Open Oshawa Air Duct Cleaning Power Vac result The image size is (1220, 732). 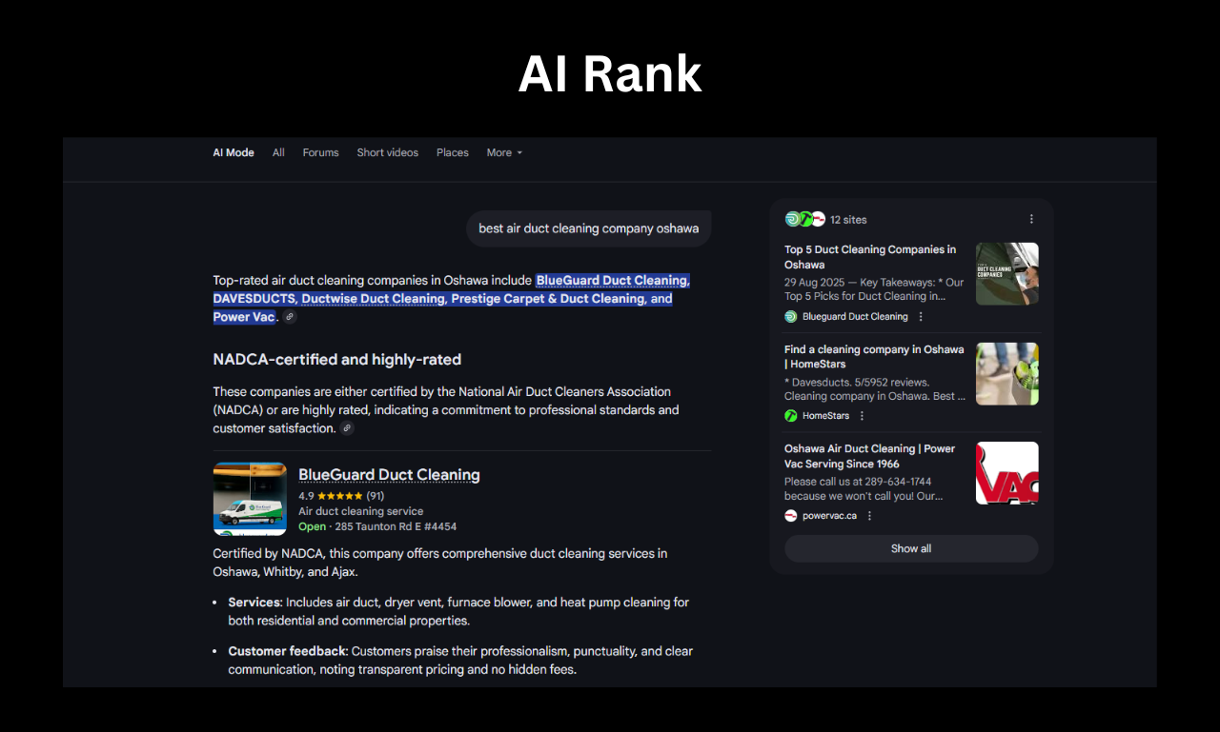coord(869,456)
